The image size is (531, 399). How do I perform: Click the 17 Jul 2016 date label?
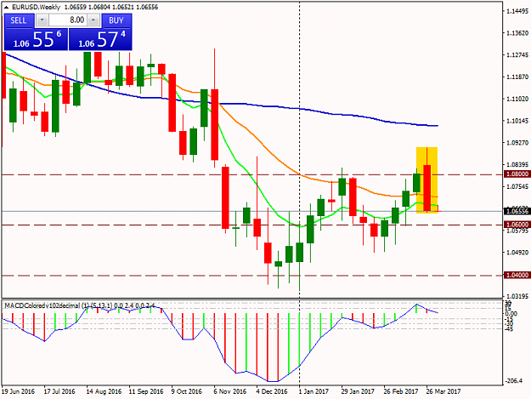[x=59, y=391]
